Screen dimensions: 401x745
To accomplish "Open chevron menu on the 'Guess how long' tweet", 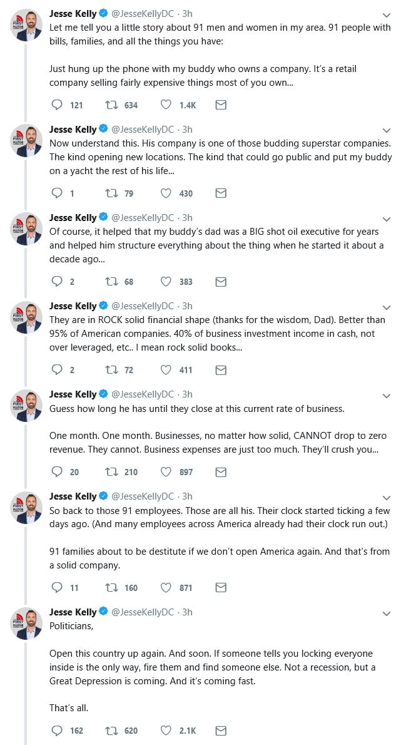I will [386, 395].
